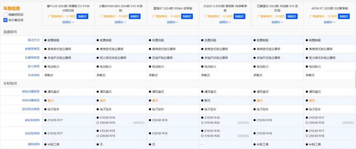Click the 助力类型 row label
This screenshot has width=356, height=149.
coord(34,67)
